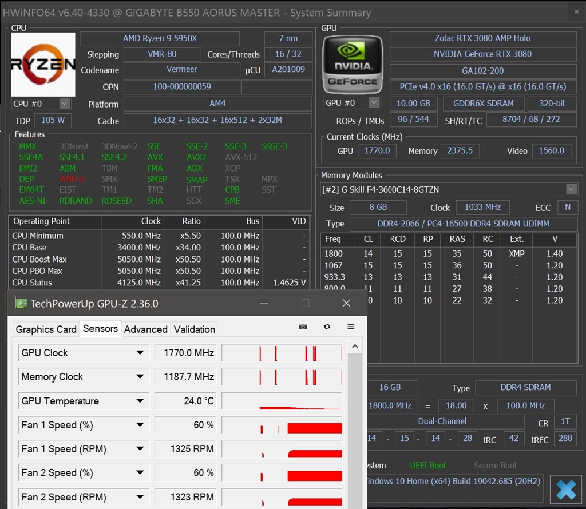This screenshot has height=509, width=586.
Task: Click the blue X icon in HWiNFO
Action: click(566, 490)
